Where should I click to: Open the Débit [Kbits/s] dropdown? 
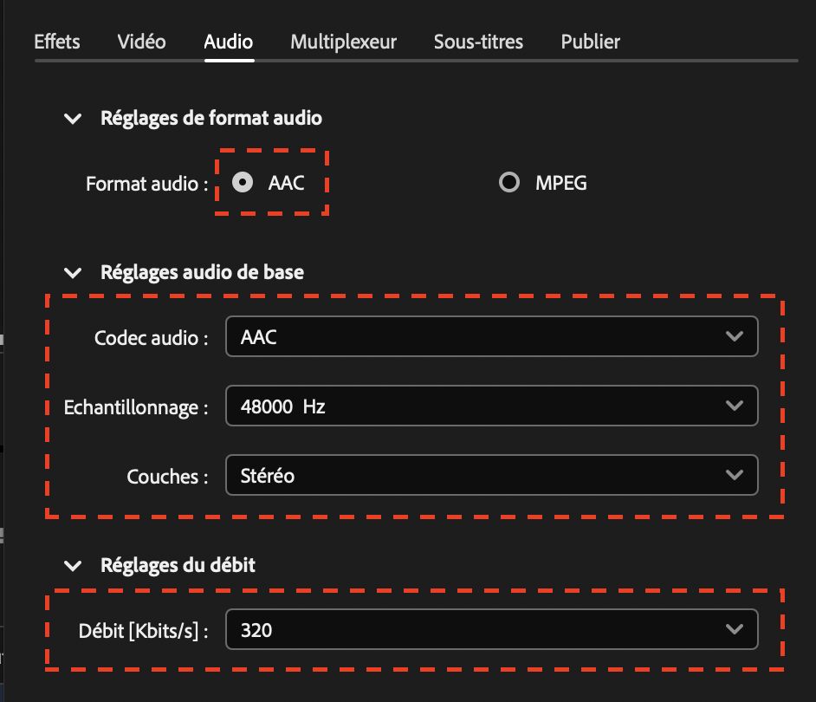click(x=491, y=629)
